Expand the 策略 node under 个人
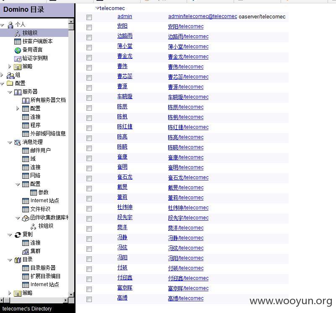 (x=10, y=66)
